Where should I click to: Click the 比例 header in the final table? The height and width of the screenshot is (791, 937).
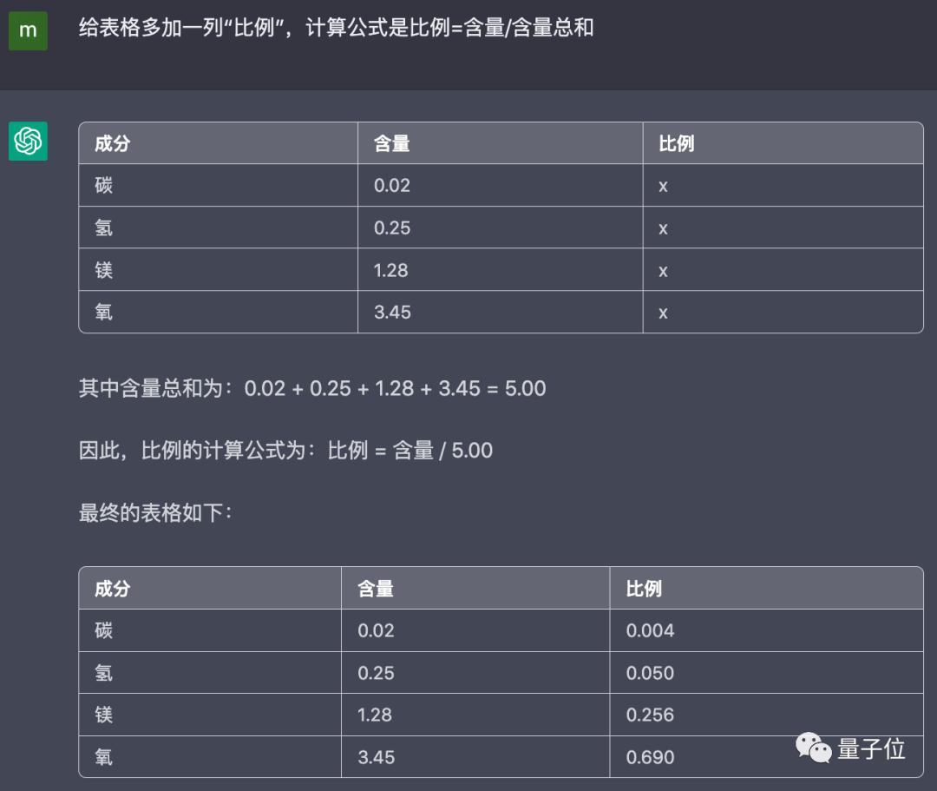644,589
